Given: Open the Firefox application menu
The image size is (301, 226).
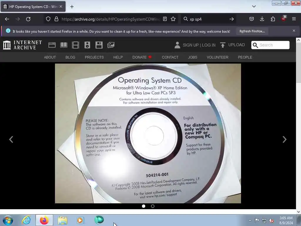Looking at the screenshot, I should click(x=294, y=19).
